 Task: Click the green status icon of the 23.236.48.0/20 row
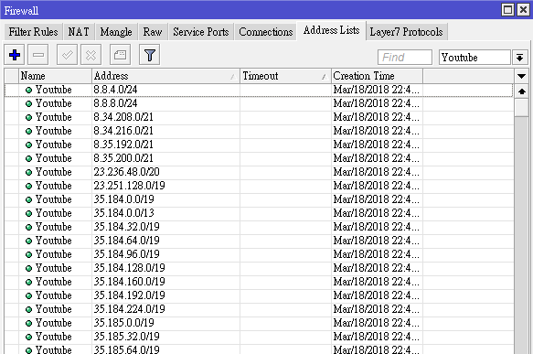(x=29, y=172)
